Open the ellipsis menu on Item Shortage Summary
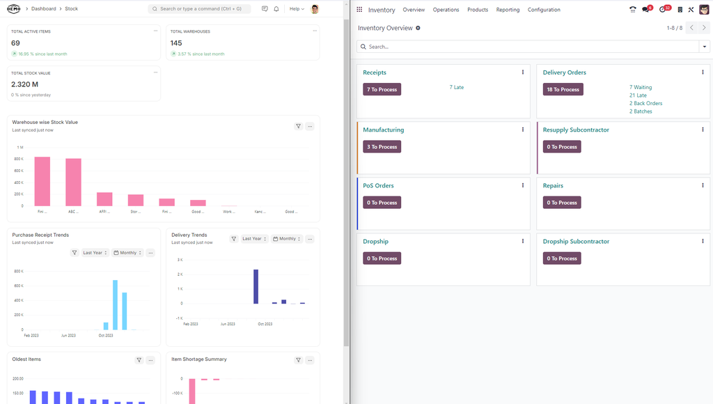 (310, 360)
